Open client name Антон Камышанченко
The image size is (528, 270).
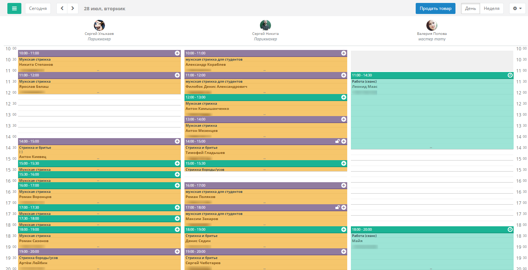coord(207,109)
